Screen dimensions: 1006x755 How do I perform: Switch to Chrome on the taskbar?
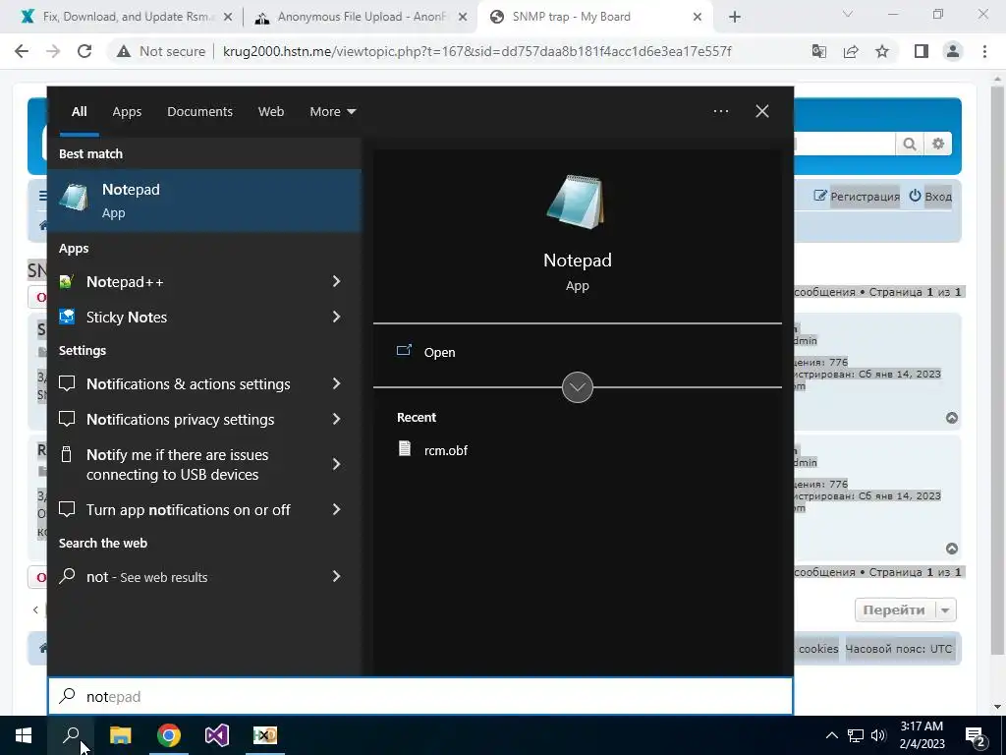(169, 735)
